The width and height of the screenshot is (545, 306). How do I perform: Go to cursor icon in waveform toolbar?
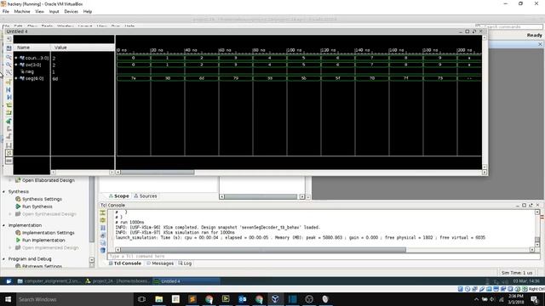[x=9, y=82]
